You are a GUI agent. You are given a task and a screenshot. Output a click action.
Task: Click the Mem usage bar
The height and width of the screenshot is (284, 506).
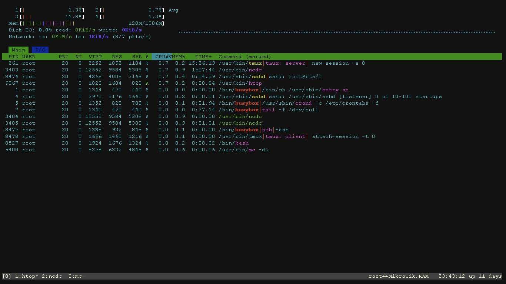pos(86,23)
